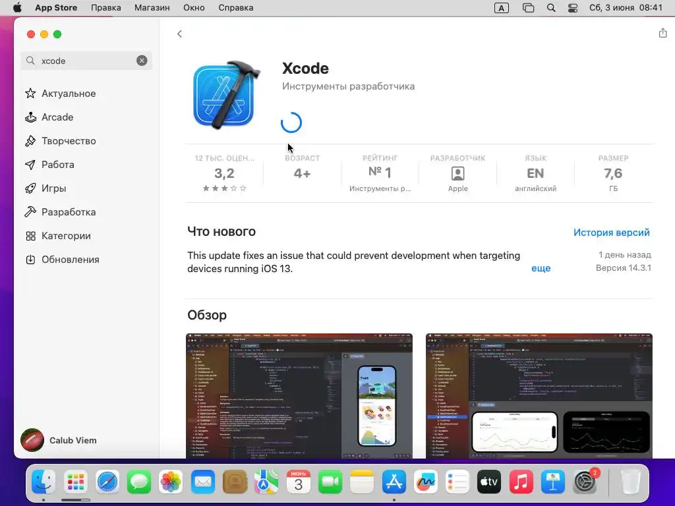Open Finder from the Dock
This screenshot has height=506, width=675.
coord(44,482)
